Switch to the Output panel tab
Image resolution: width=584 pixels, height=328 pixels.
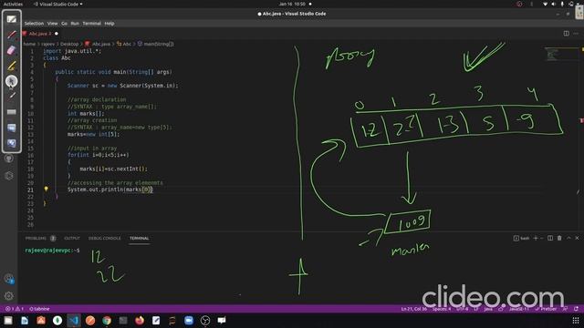72,238
